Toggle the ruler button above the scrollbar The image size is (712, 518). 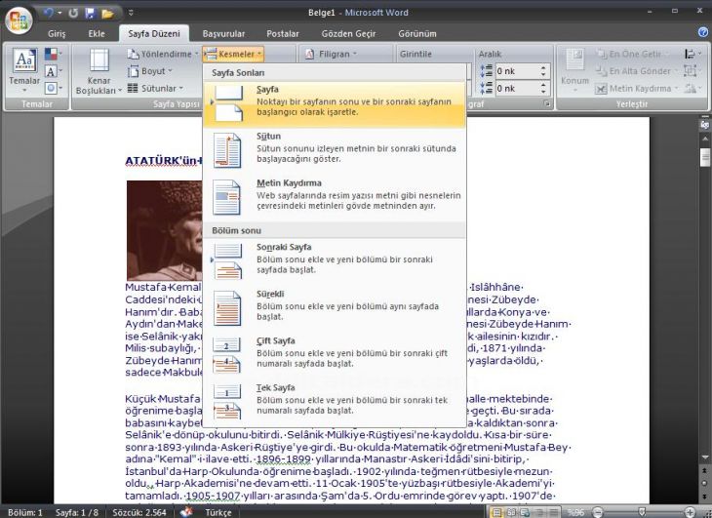[705, 125]
